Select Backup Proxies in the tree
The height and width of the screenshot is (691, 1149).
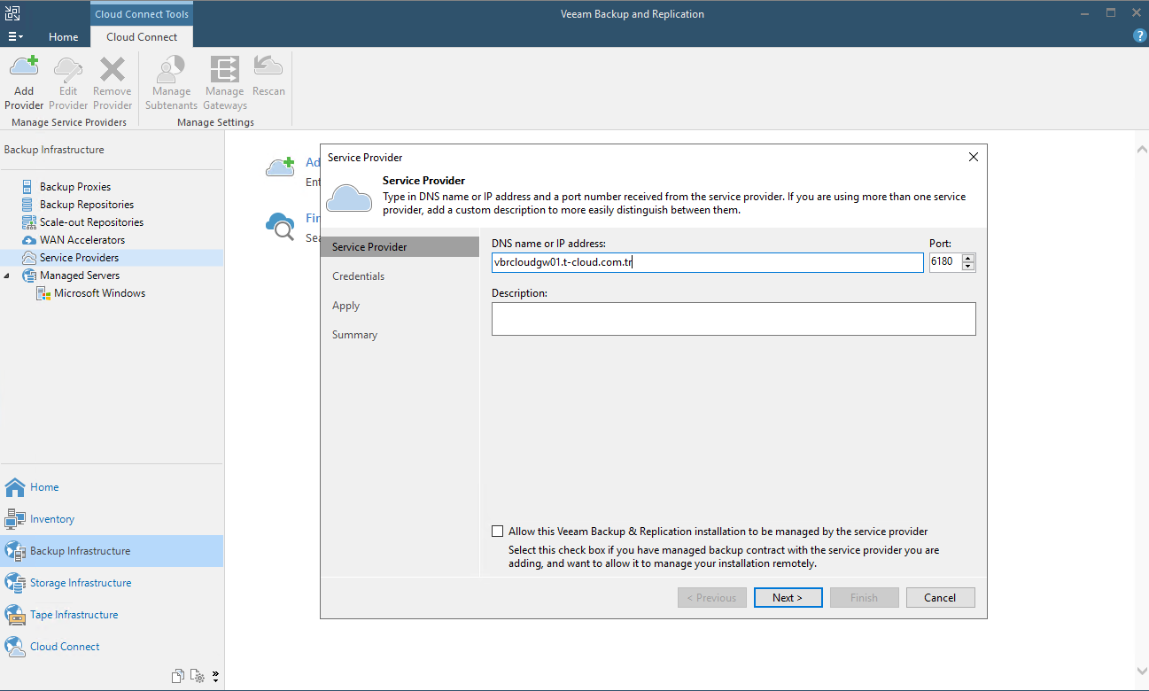(x=75, y=187)
